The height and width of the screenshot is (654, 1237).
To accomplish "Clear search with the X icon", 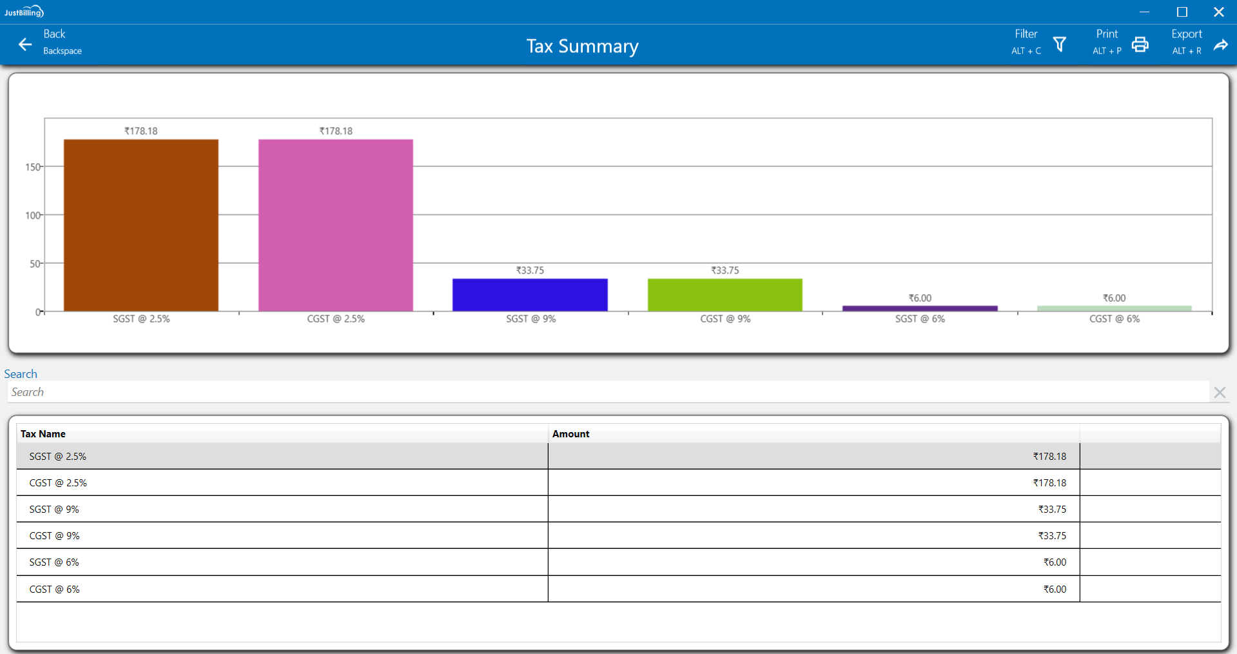I will (x=1219, y=392).
